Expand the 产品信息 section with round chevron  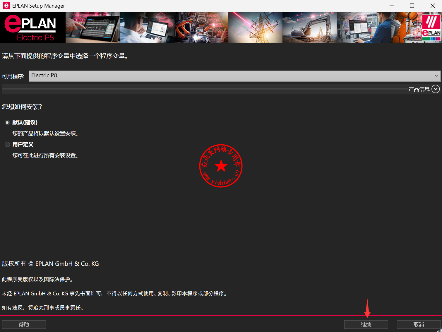point(435,89)
